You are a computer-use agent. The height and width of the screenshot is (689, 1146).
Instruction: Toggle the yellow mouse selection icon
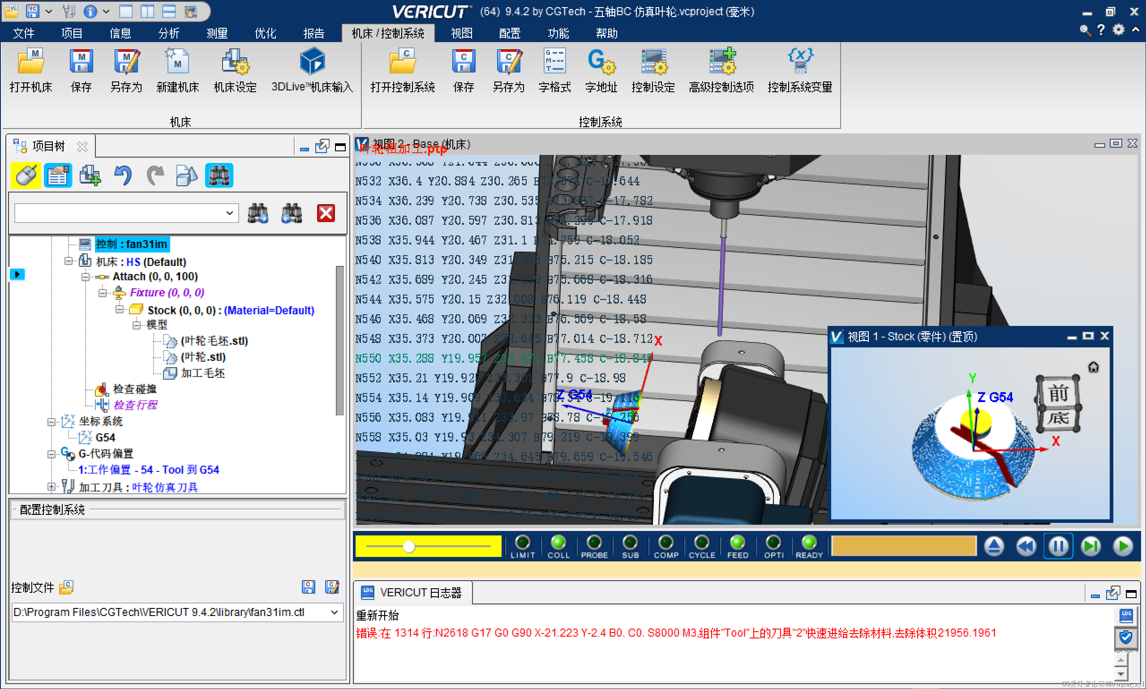(26, 175)
